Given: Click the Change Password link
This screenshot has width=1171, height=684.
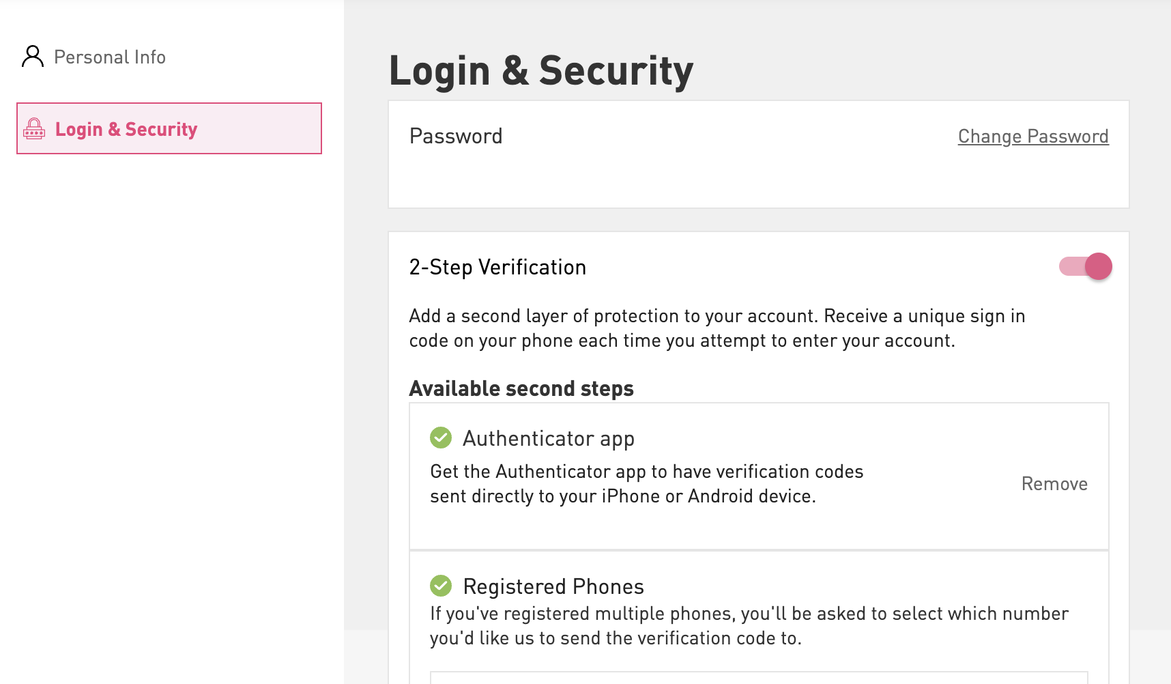Looking at the screenshot, I should point(1032,136).
